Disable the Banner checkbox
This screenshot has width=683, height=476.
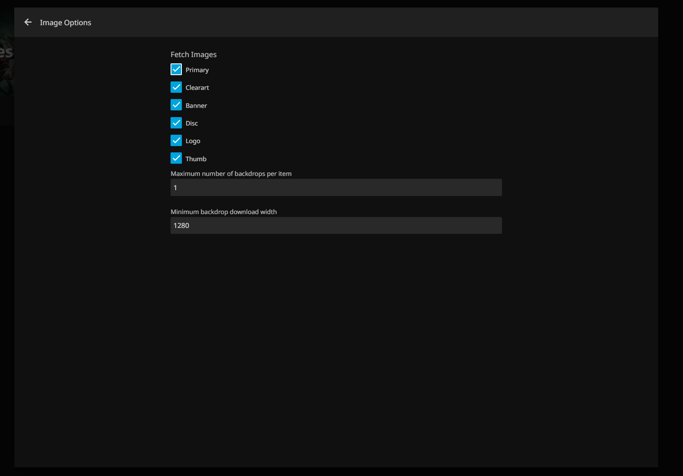(x=176, y=105)
